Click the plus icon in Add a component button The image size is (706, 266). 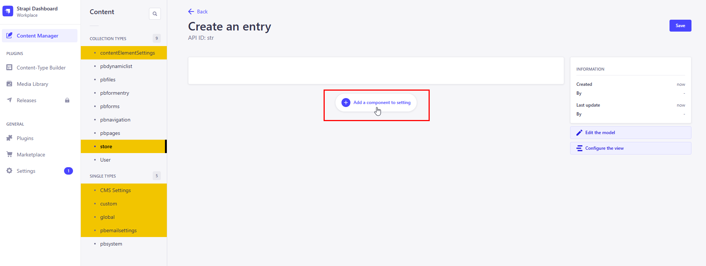point(346,102)
